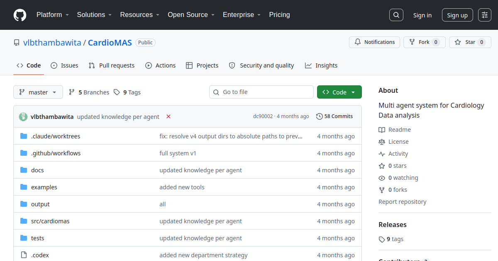Open the src/cardiomas folder
498x261 pixels.
point(50,221)
